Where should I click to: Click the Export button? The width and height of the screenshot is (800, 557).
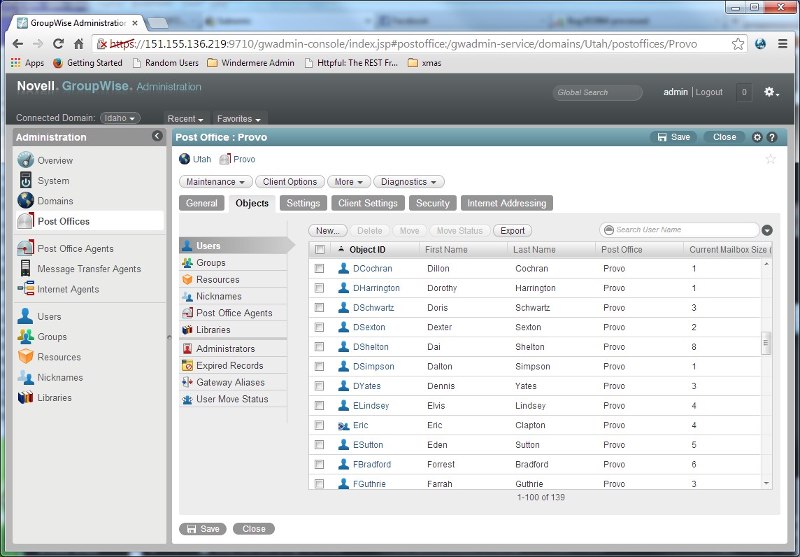point(513,231)
